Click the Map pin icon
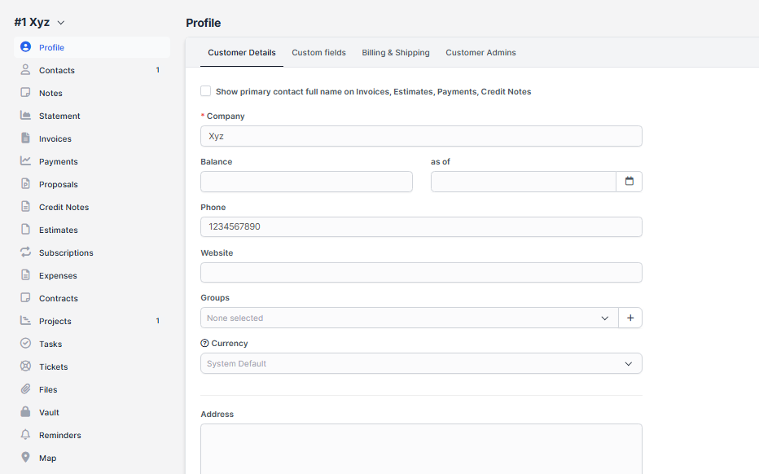This screenshot has width=759, height=474. [x=25, y=458]
